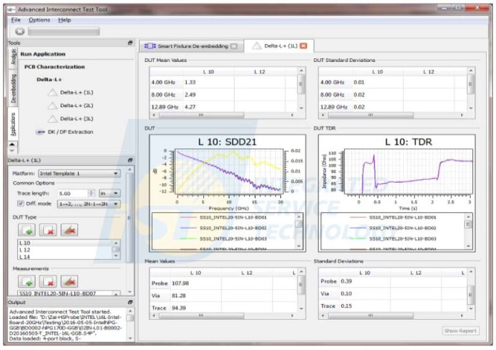
Task: Click Trace value 0.15 in Standard Deviations
Action: click(346, 306)
